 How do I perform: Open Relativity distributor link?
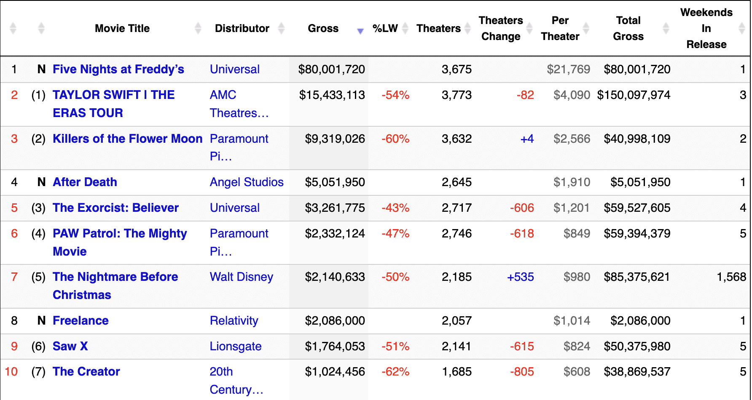(x=234, y=320)
